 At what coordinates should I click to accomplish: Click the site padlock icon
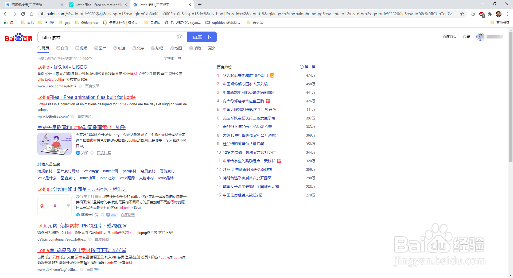pos(42,14)
